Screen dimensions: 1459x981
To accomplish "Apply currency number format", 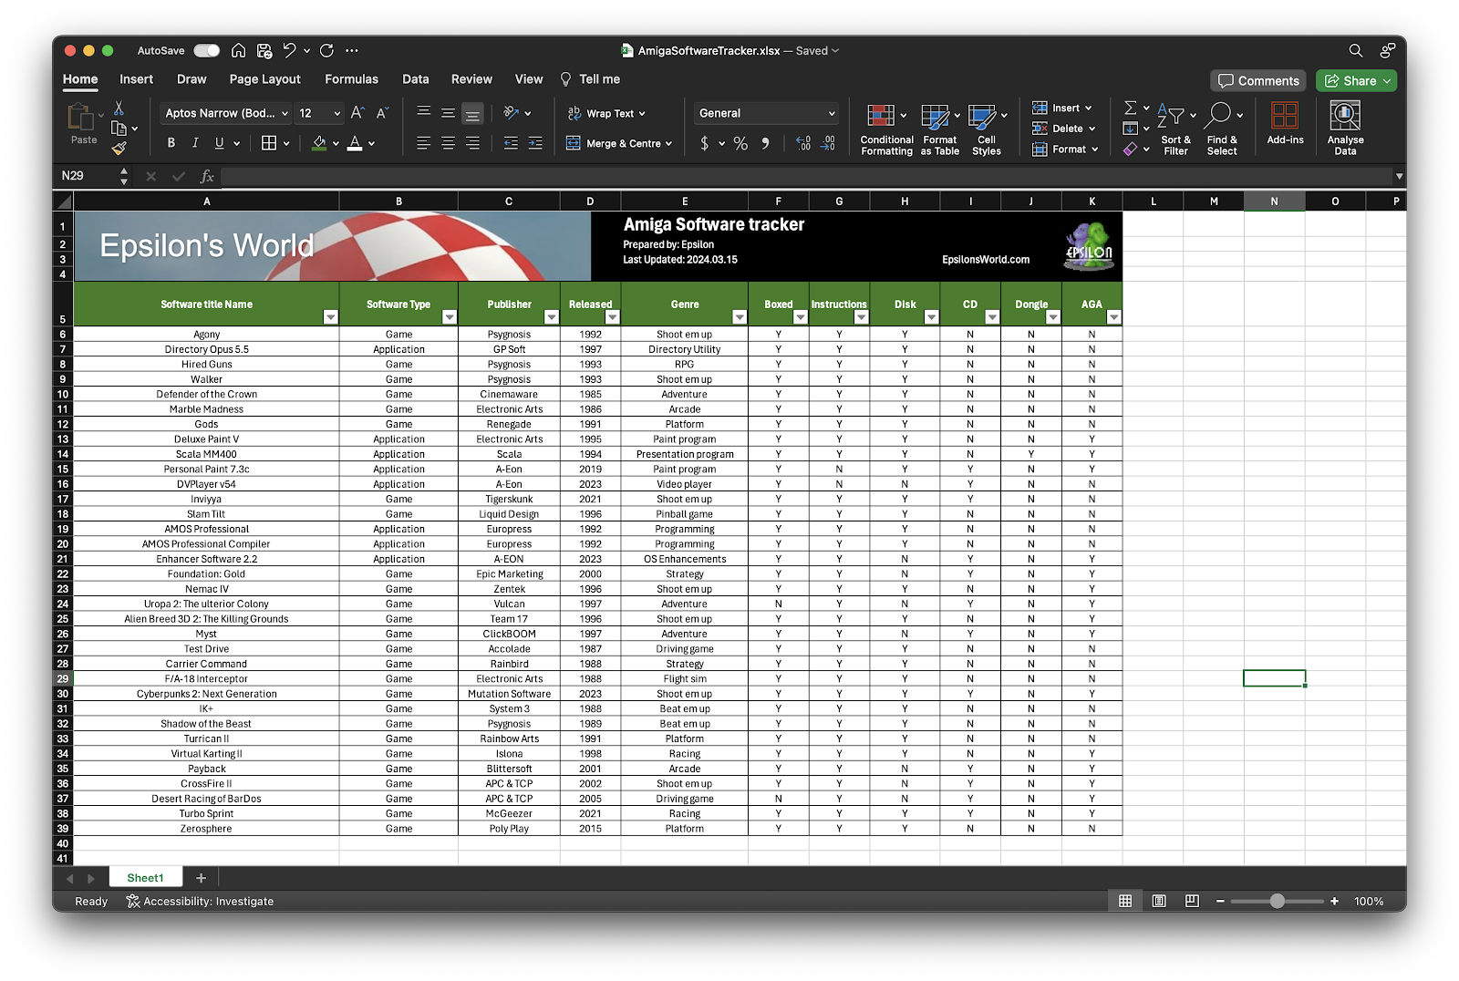I will [x=704, y=143].
